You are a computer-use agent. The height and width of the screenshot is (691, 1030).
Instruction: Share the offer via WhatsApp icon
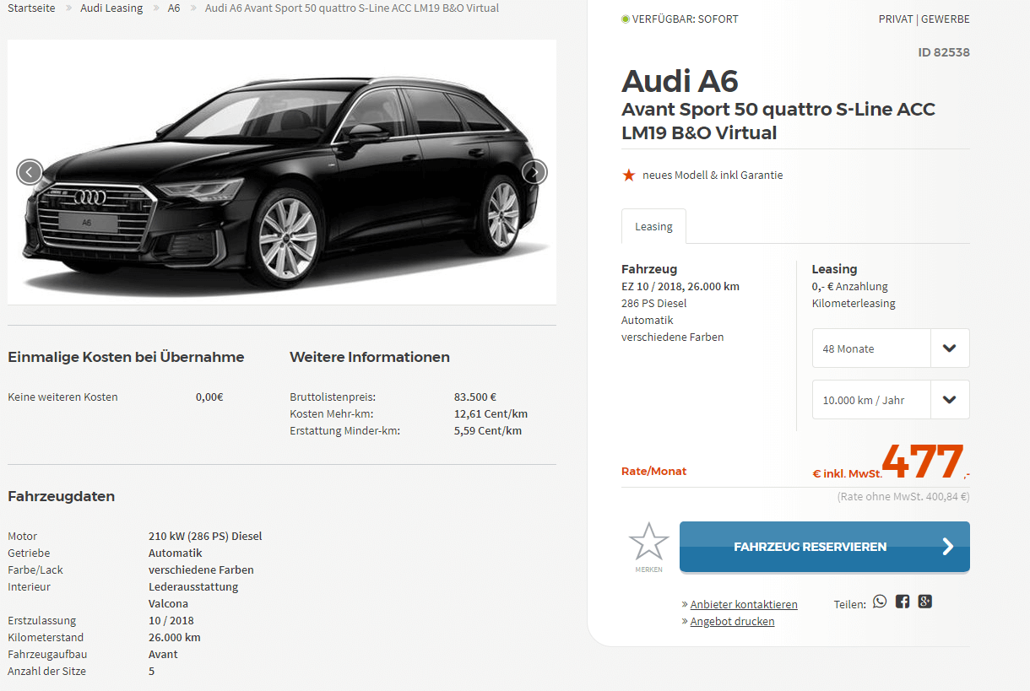click(x=880, y=602)
